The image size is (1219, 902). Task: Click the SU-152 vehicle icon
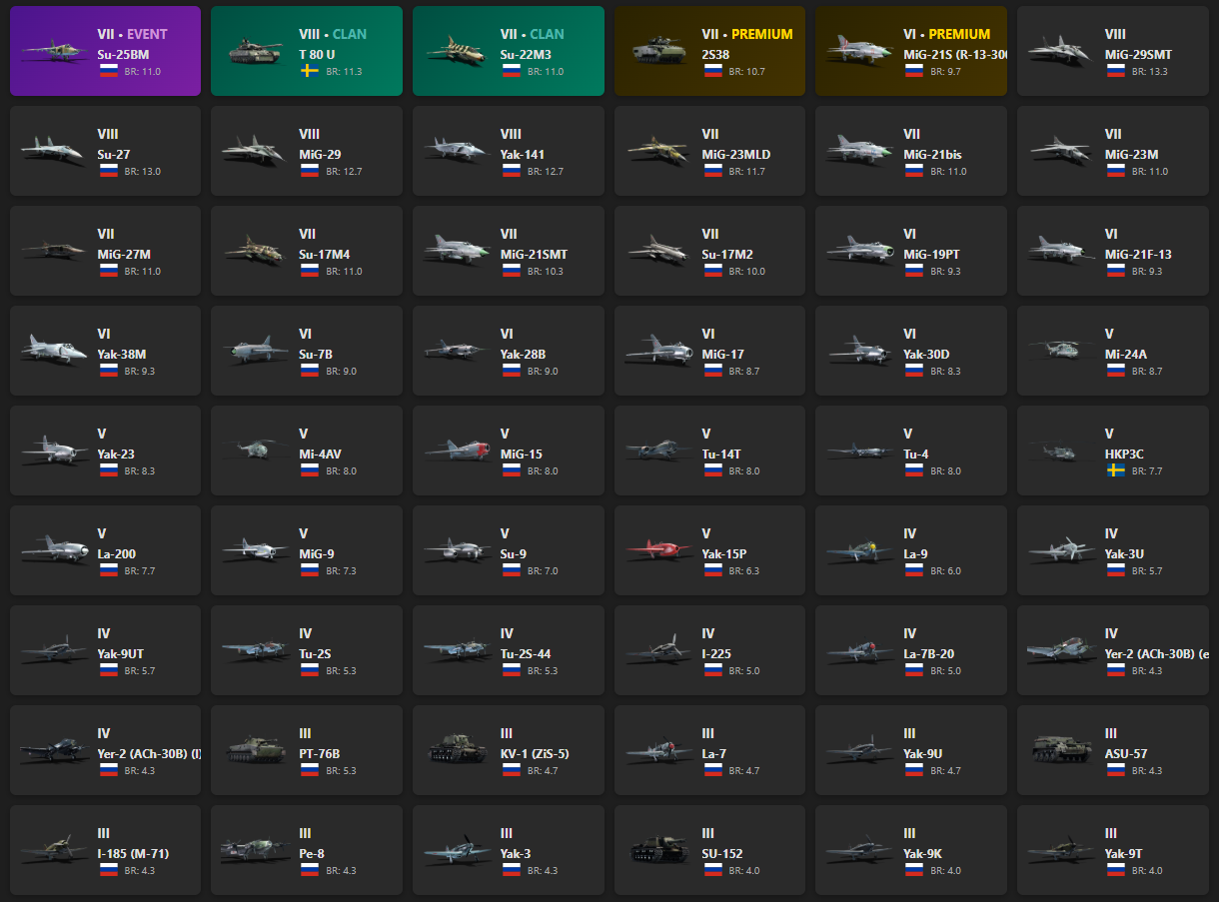point(656,850)
